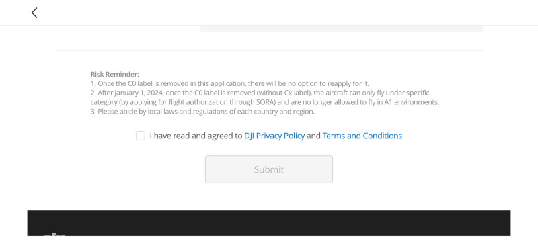Image resolution: width=538 pixels, height=248 pixels.
Task: Click the 'After January 1, 2024' notice line
Action: click(x=260, y=93)
